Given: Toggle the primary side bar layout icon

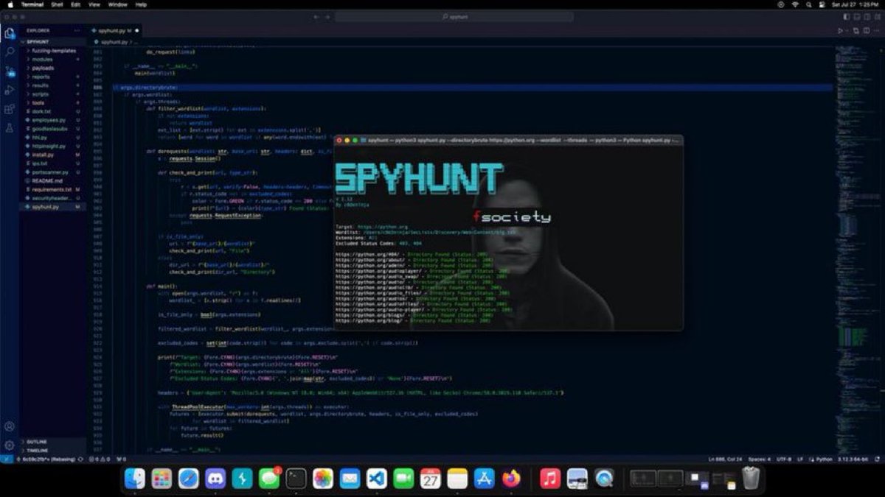Looking at the screenshot, I should coord(847,16).
